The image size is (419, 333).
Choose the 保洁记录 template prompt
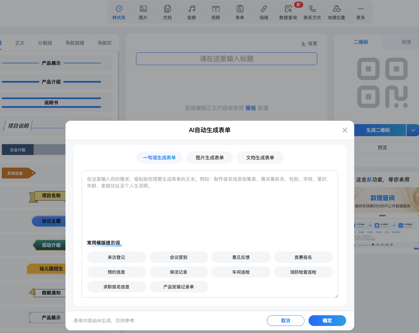(179, 272)
